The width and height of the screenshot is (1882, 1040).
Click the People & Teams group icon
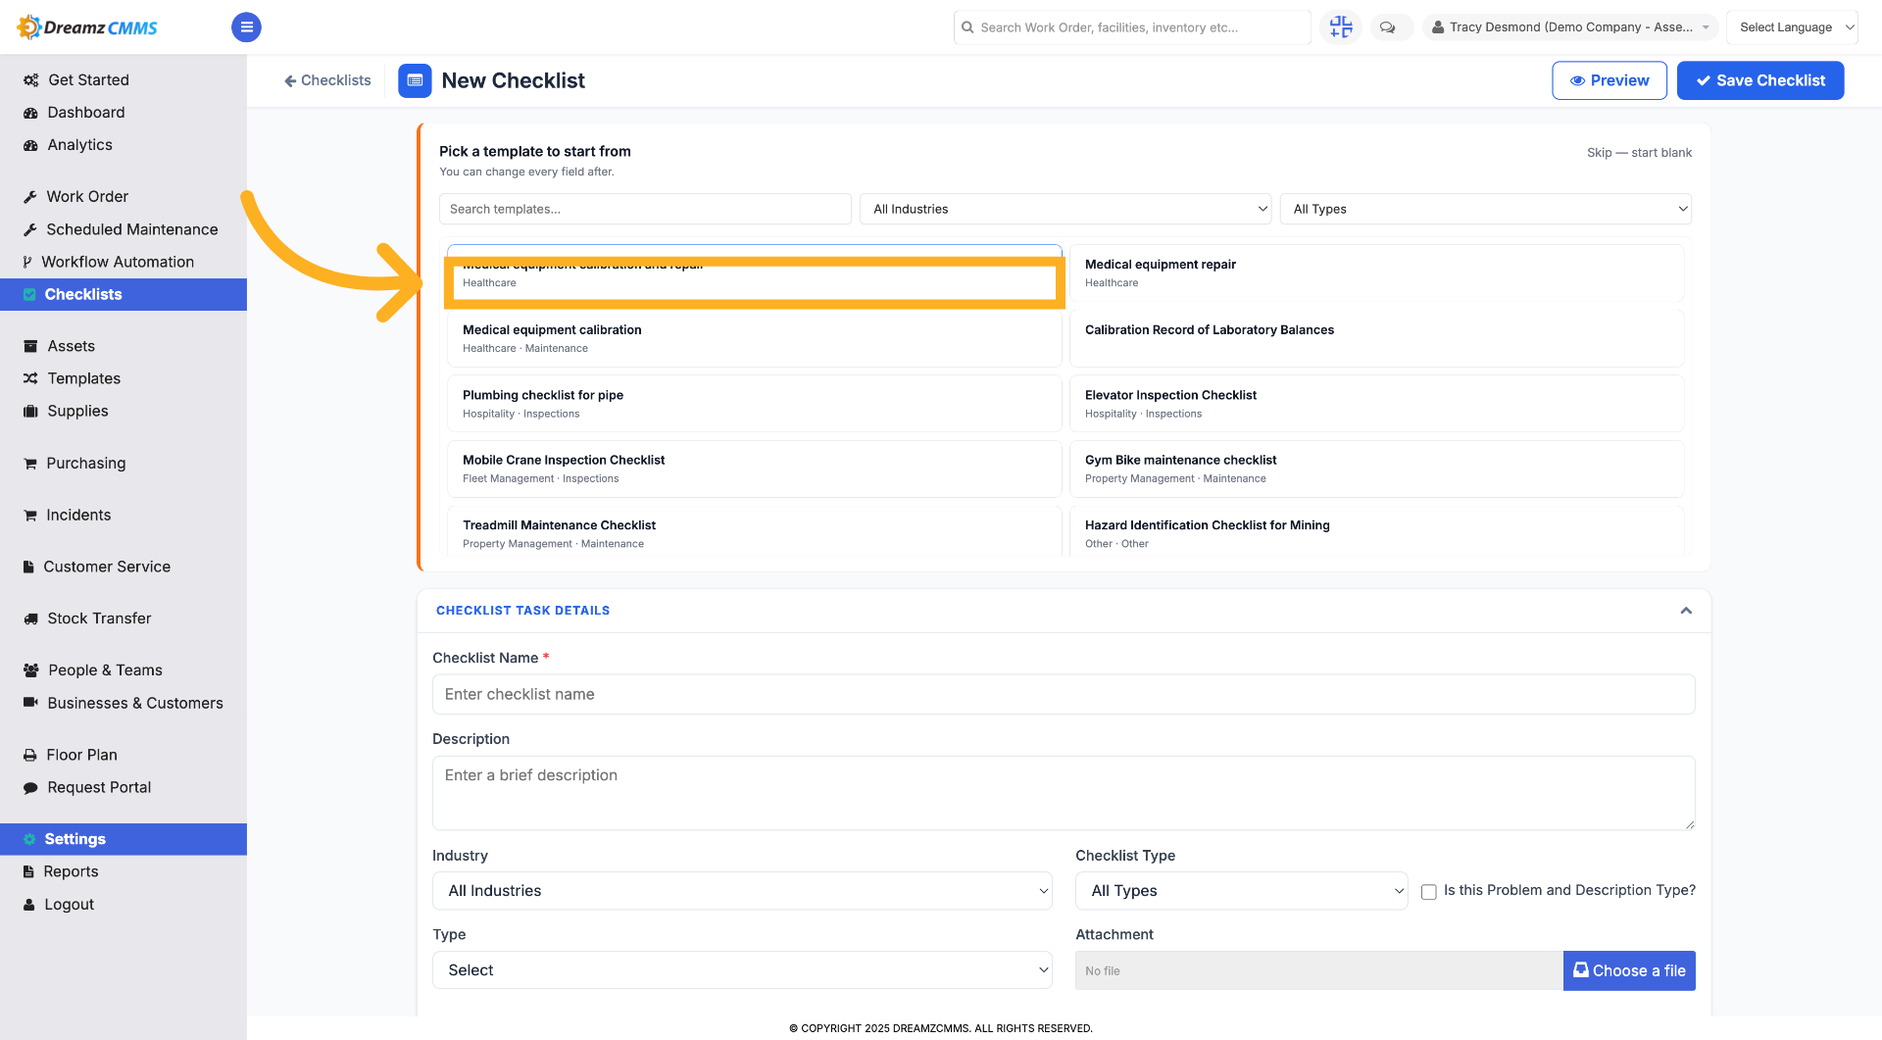pos(31,670)
